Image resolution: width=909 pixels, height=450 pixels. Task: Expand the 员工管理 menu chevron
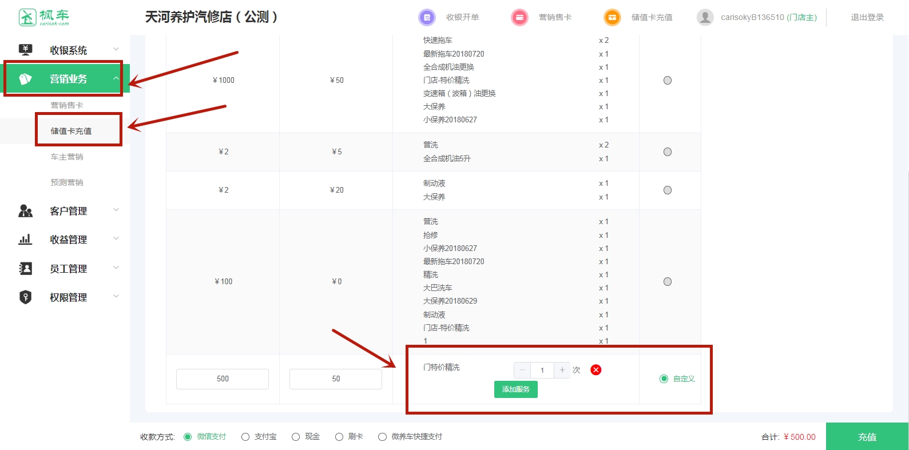point(116,268)
